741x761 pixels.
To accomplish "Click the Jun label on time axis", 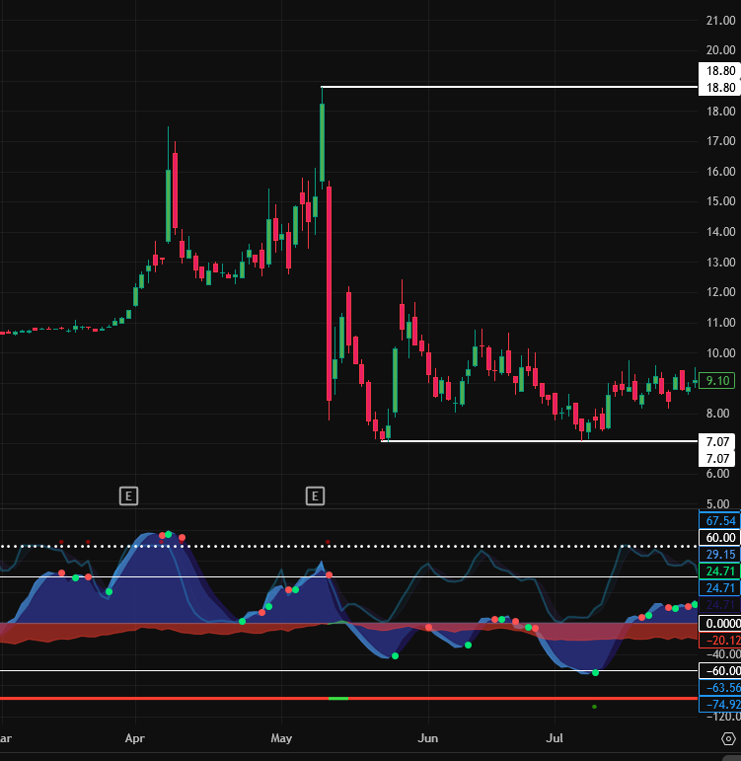I will (428, 738).
